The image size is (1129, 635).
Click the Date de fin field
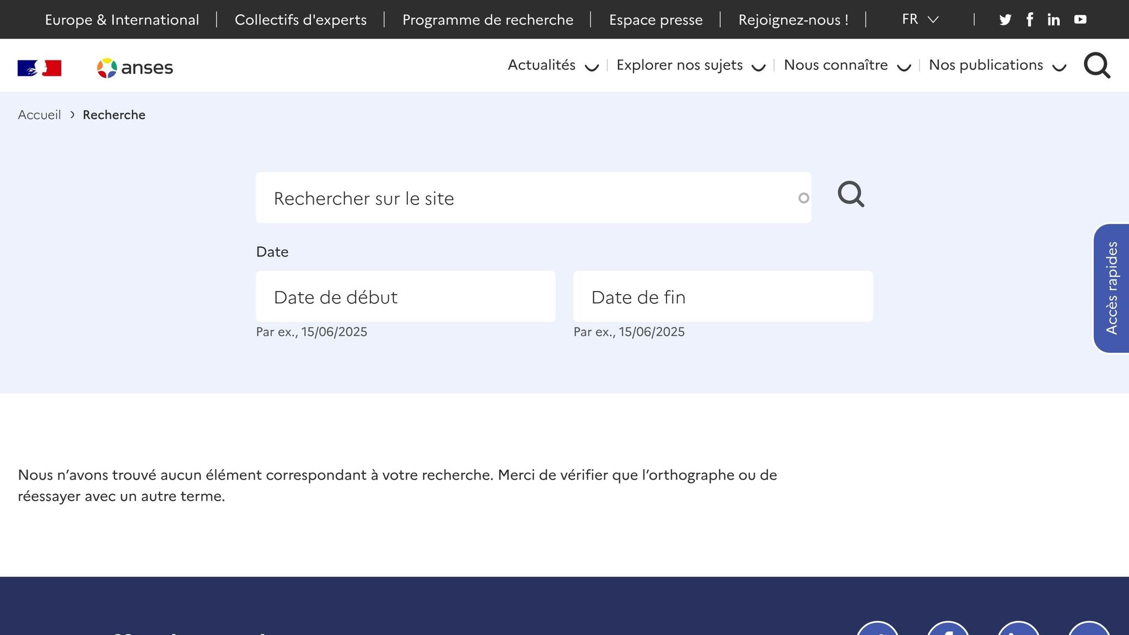(x=723, y=297)
